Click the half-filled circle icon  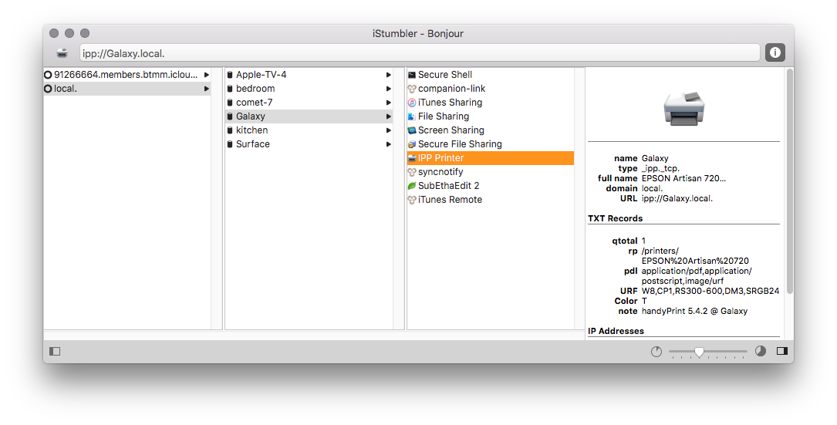click(761, 351)
